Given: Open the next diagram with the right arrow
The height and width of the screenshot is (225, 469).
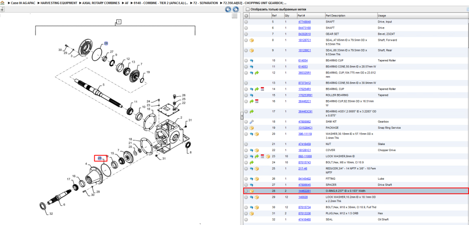Looking at the screenshot, I should [x=235, y=9].
